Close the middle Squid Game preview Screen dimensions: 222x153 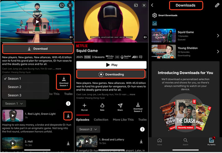point(144,5)
